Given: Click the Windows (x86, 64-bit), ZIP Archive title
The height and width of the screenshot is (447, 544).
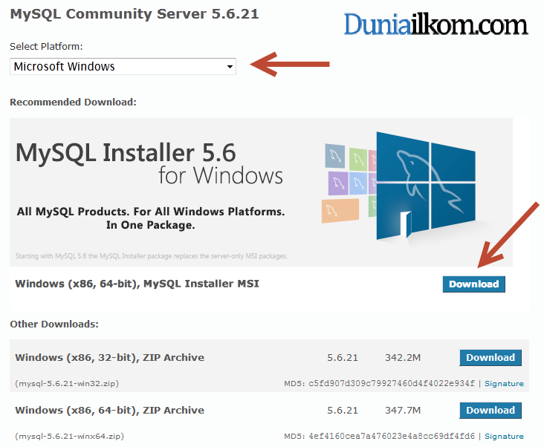Looking at the screenshot, I should 110,411.
